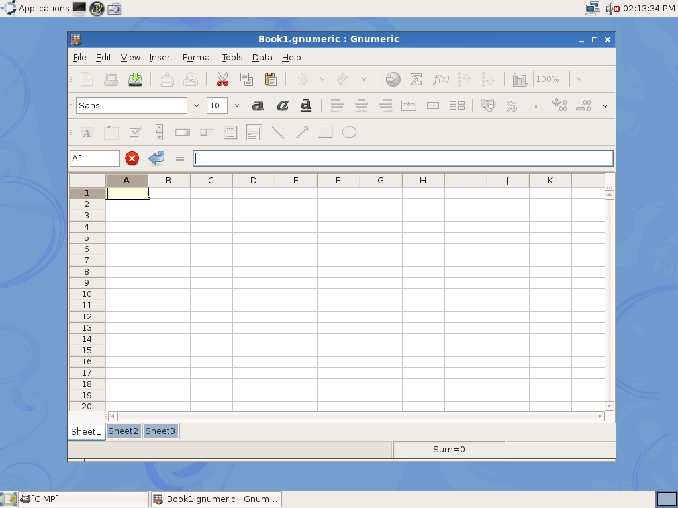Open the File menu
678x508 pixels.
pos(79,58)
